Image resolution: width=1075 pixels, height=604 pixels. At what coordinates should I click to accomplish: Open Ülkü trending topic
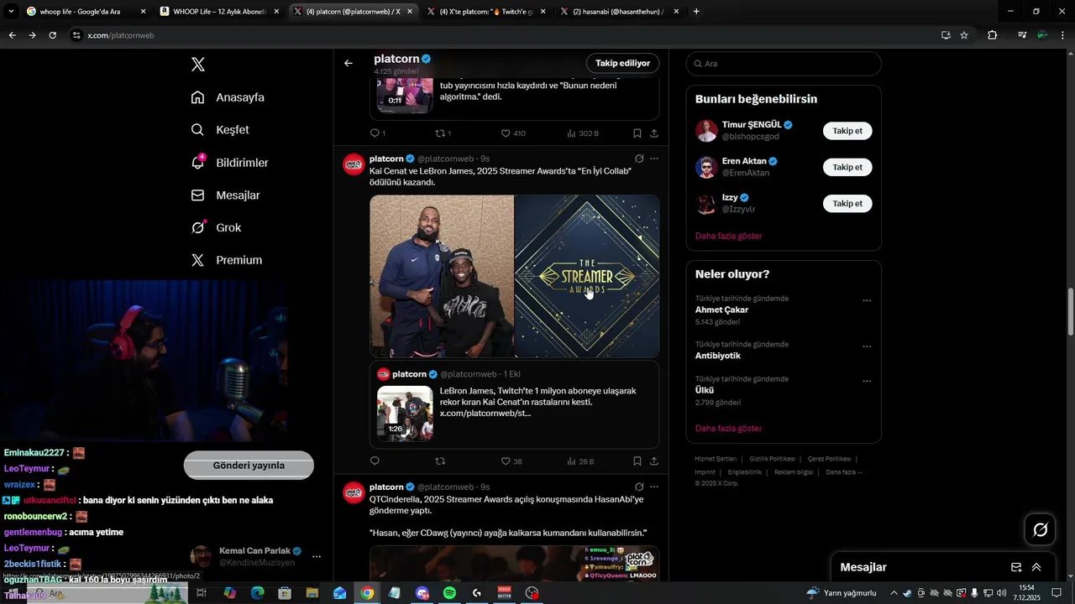click(x=705, y=390)
